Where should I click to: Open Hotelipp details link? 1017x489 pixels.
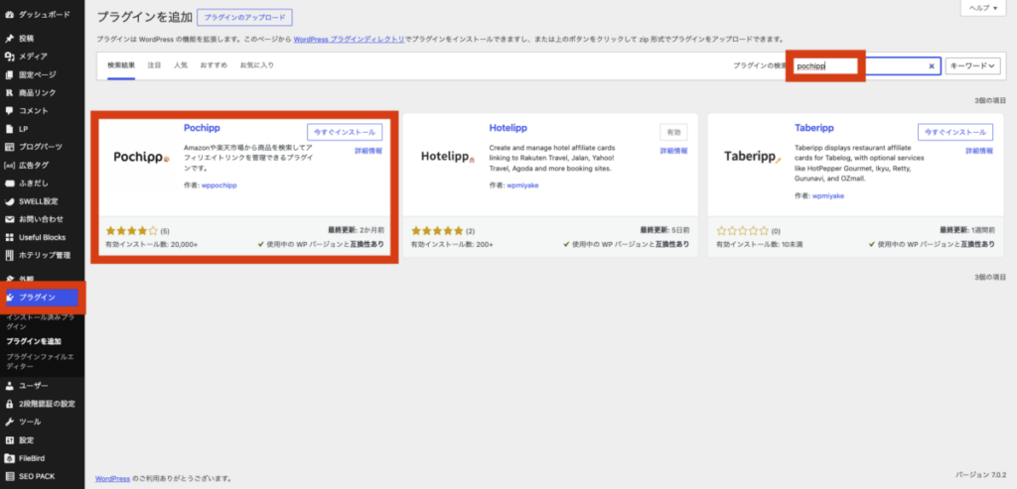click(674, 151)
